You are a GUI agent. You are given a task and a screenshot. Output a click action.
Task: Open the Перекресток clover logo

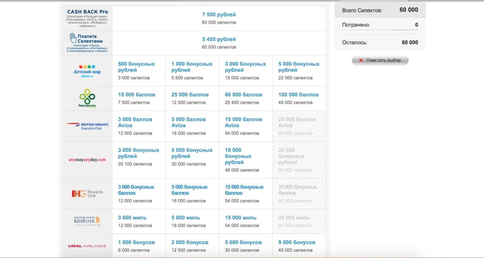coord(87,98)
